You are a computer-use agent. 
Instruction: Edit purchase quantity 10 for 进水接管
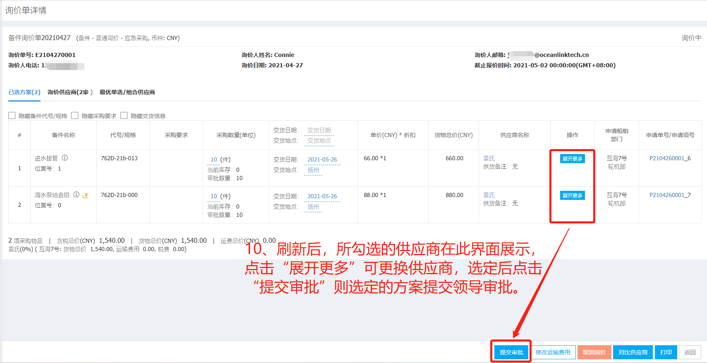tap(214, 159)
